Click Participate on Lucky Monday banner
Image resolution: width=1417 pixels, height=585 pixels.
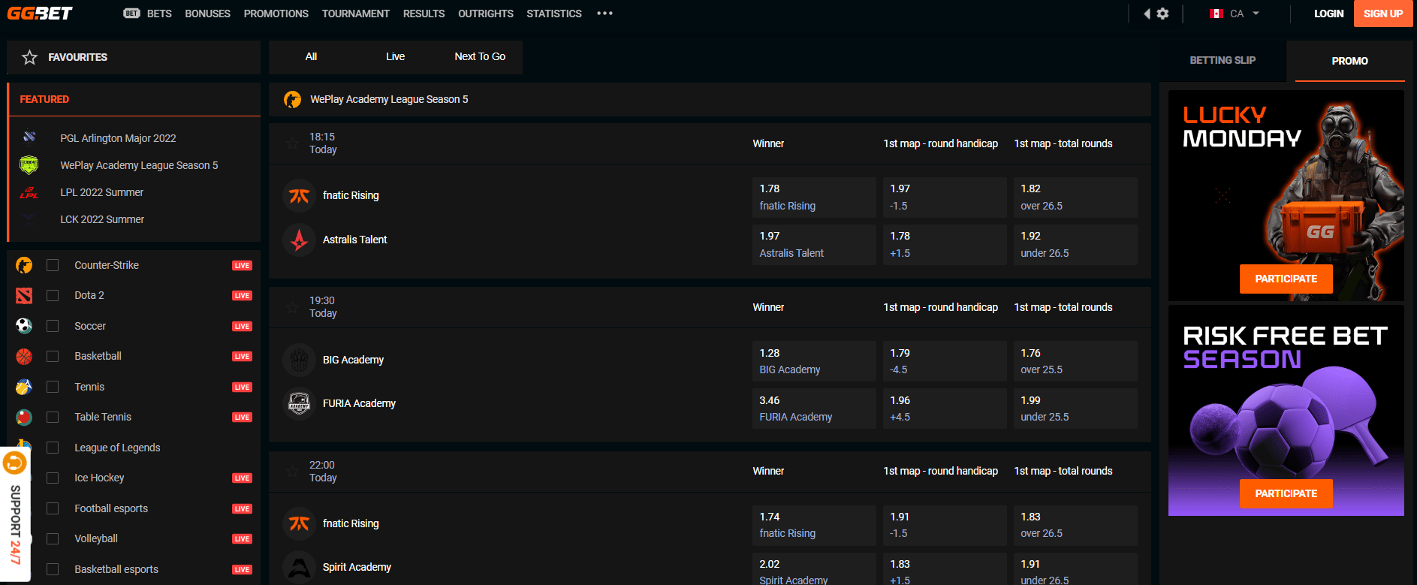pos(1286,279)
